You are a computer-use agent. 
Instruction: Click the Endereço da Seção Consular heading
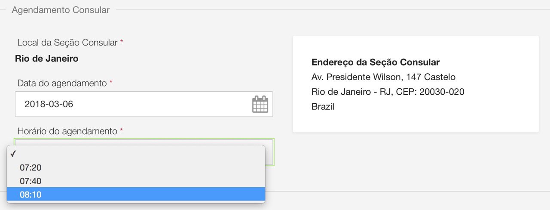(x=375, y=63)
